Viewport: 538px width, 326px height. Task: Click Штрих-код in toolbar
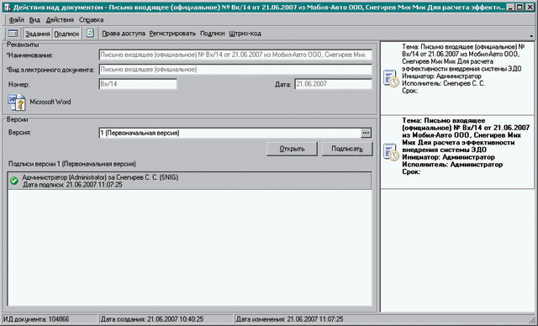[x=245, y=34]
